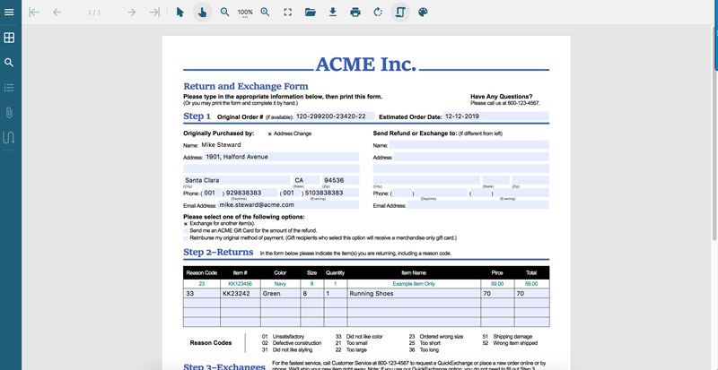This screenshot has width=718, height=370.
Task: Open the 100% zoom level dropdown
Action: click(x=245, y=13)
